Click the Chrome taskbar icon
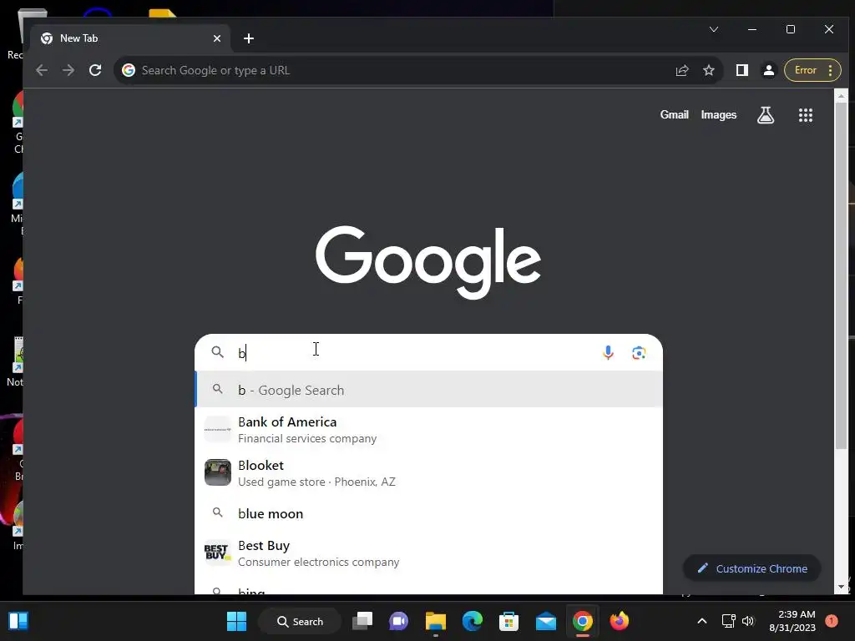The width and height of the screenshot is (855, 641). [582, 621]
